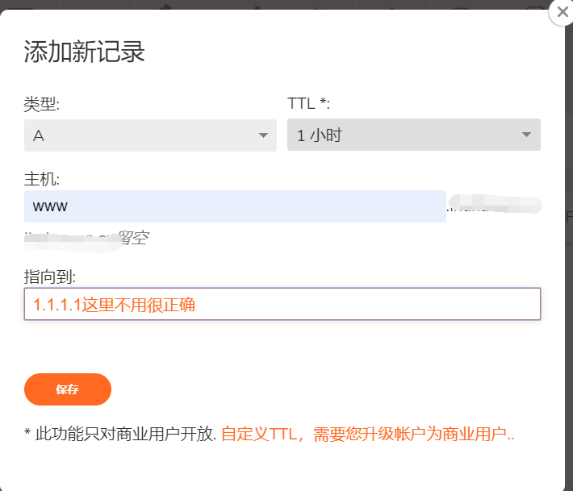The width and height of the screenshot is (573, 491).
Task: Click the dimmed backdrop right of the dialog
Action: coord(569,266)
